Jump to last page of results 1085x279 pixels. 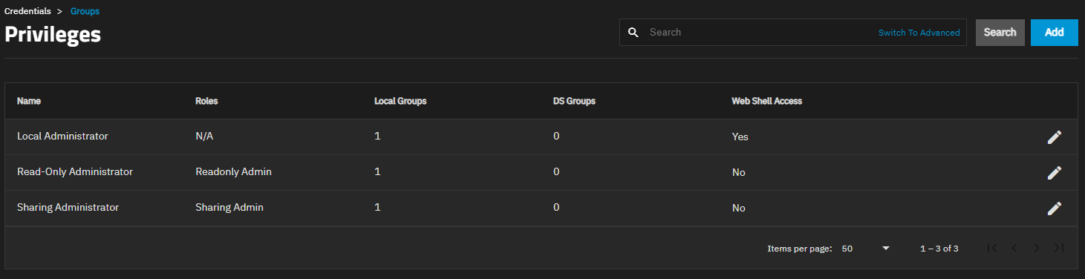pos(1059,248)
